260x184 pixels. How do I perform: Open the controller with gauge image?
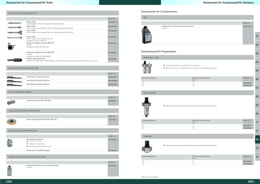pos(147,147)
